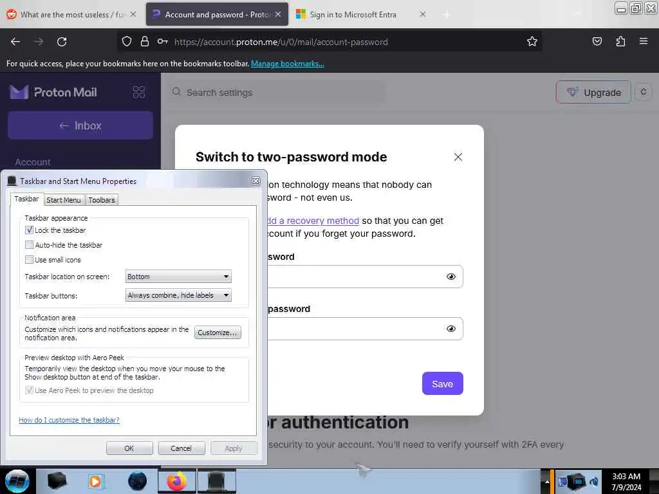Image resolution: width=659 pixels, height=494 pixels.
Task: Click the Upgrade button
Action: pyautogui.click(x=593, y=92)
